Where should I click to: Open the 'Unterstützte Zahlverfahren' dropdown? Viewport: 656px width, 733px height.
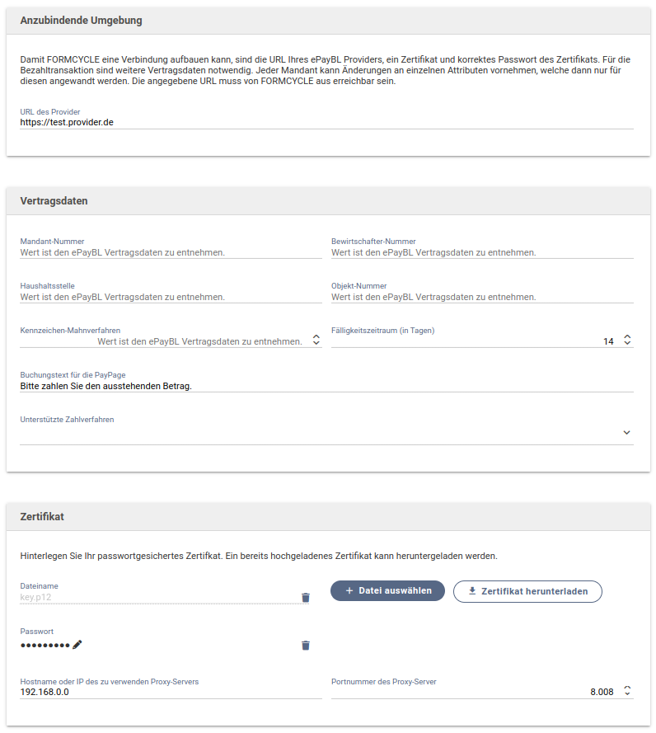(x=626, y=432)
